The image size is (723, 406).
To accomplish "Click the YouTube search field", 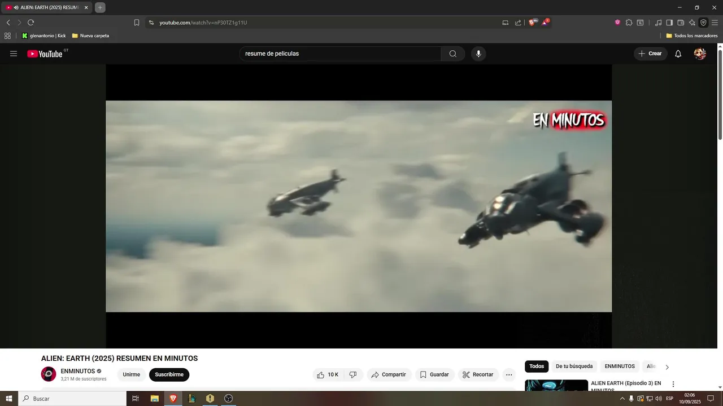I will (x=341, y=54).
